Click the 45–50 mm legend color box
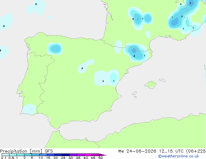The width and height of the screenshot is (206, 159). click(96, 155)
